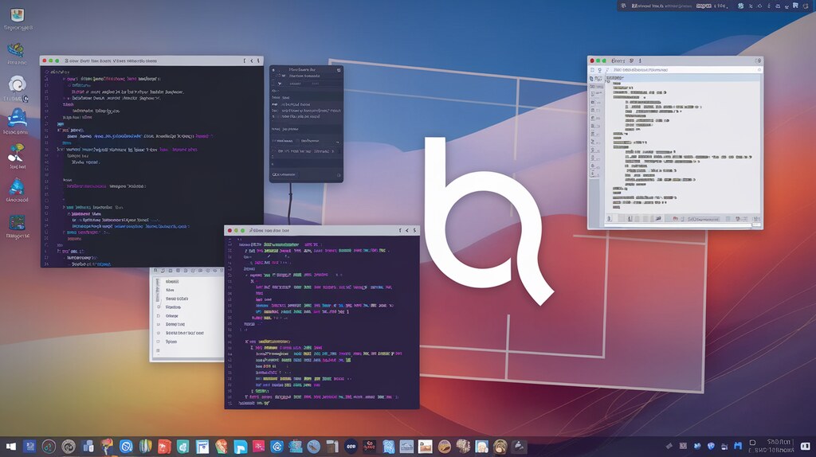Open the black circle icon on the taskbar
This screenshot has width=816, height=457.
coord(351,446)
